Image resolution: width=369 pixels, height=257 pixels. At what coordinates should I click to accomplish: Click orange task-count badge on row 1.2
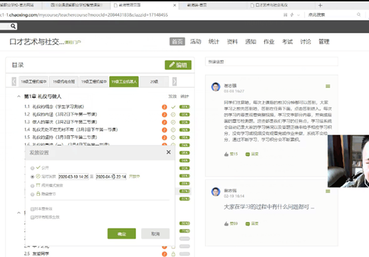coord(165,115)
